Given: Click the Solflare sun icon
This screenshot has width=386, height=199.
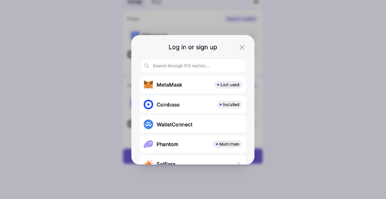Looking at the screenshot, I should [x=149, y=162].
